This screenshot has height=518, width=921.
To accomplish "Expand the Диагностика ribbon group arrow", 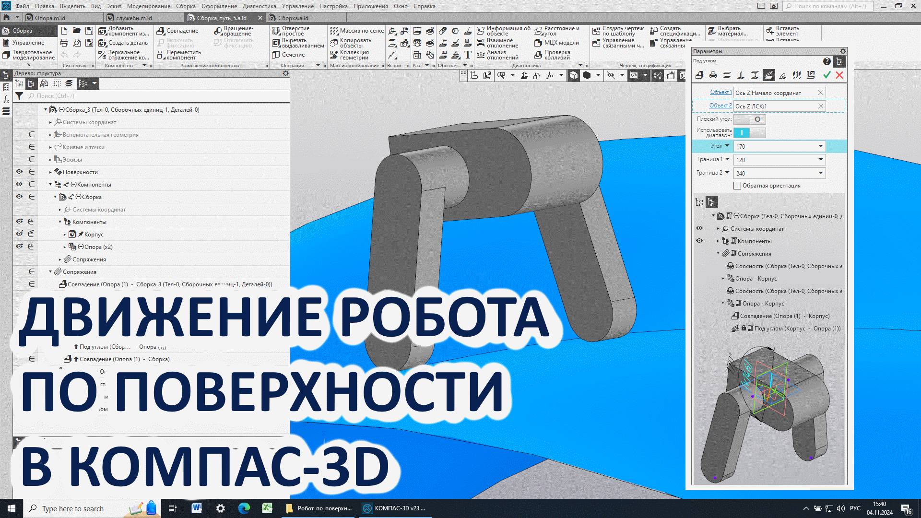I will [x=580, y=65].
